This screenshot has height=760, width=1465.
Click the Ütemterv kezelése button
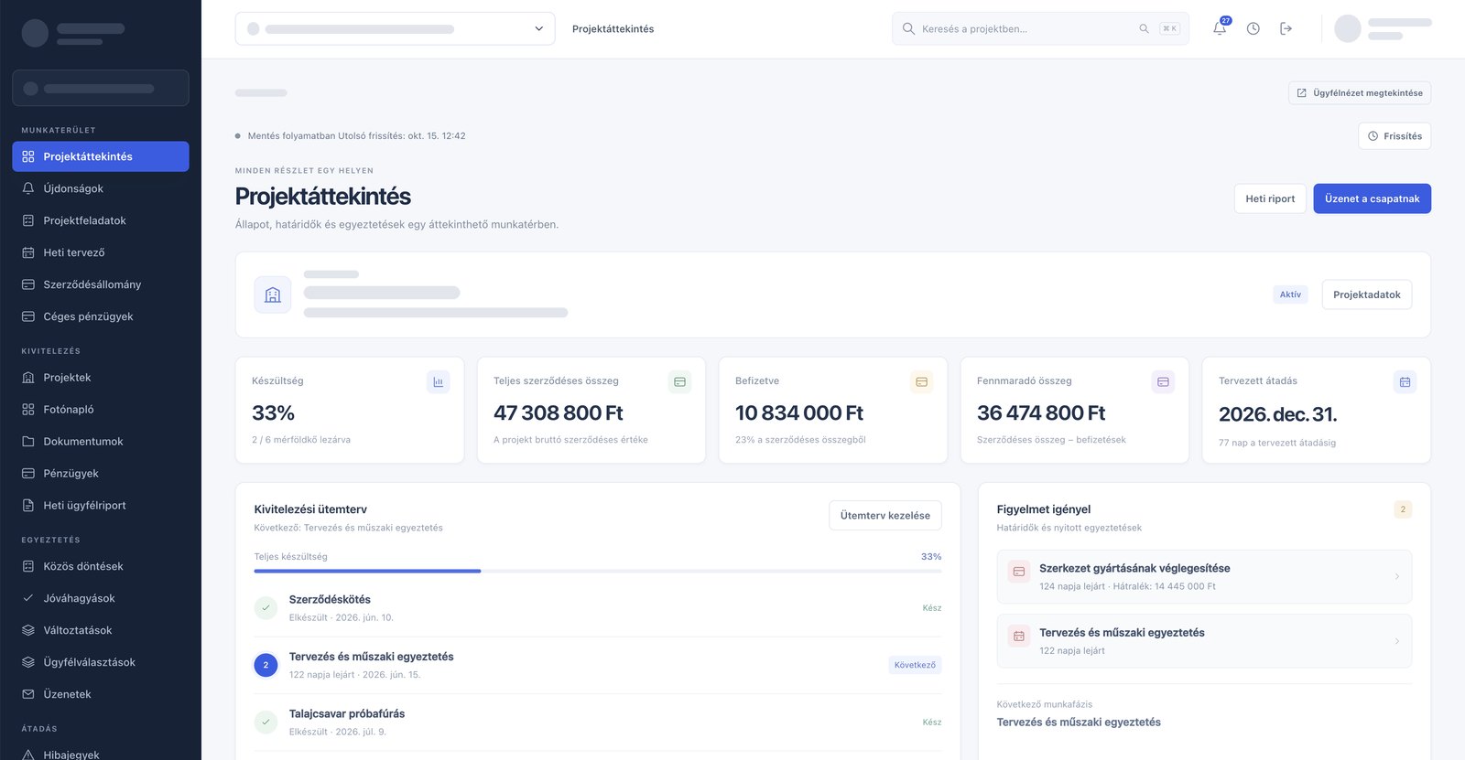[885, 515]
